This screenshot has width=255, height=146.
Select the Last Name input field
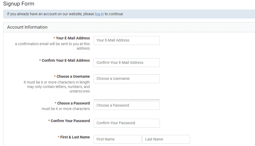[166, 139]
